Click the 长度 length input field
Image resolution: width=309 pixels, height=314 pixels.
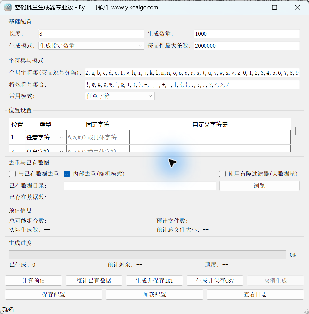point(91,34)
